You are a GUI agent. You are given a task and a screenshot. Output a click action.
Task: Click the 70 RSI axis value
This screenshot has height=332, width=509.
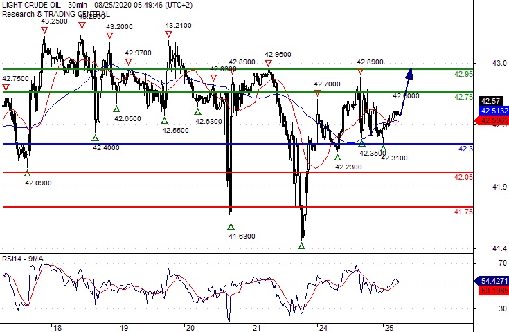coord(503,263)
